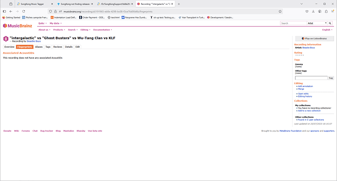Open the Development / Seeding bookmark
337x181 pixels.
220,18
